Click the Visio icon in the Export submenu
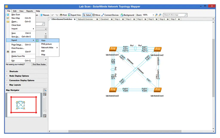The height and width of the screenshot is (138, 220). click(x=38, y=40)
